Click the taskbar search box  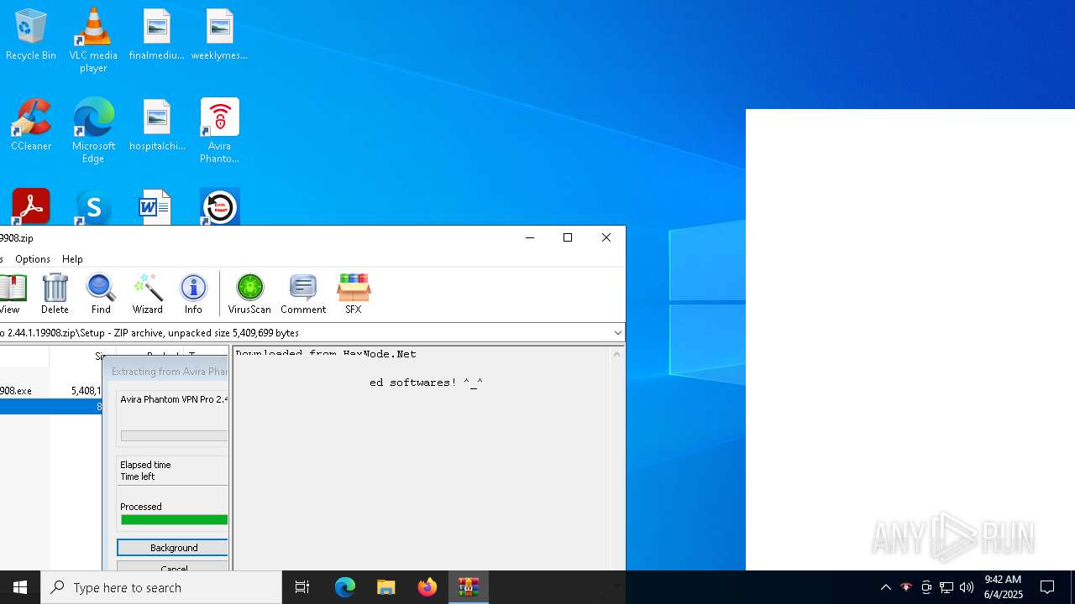pos(161,587)
